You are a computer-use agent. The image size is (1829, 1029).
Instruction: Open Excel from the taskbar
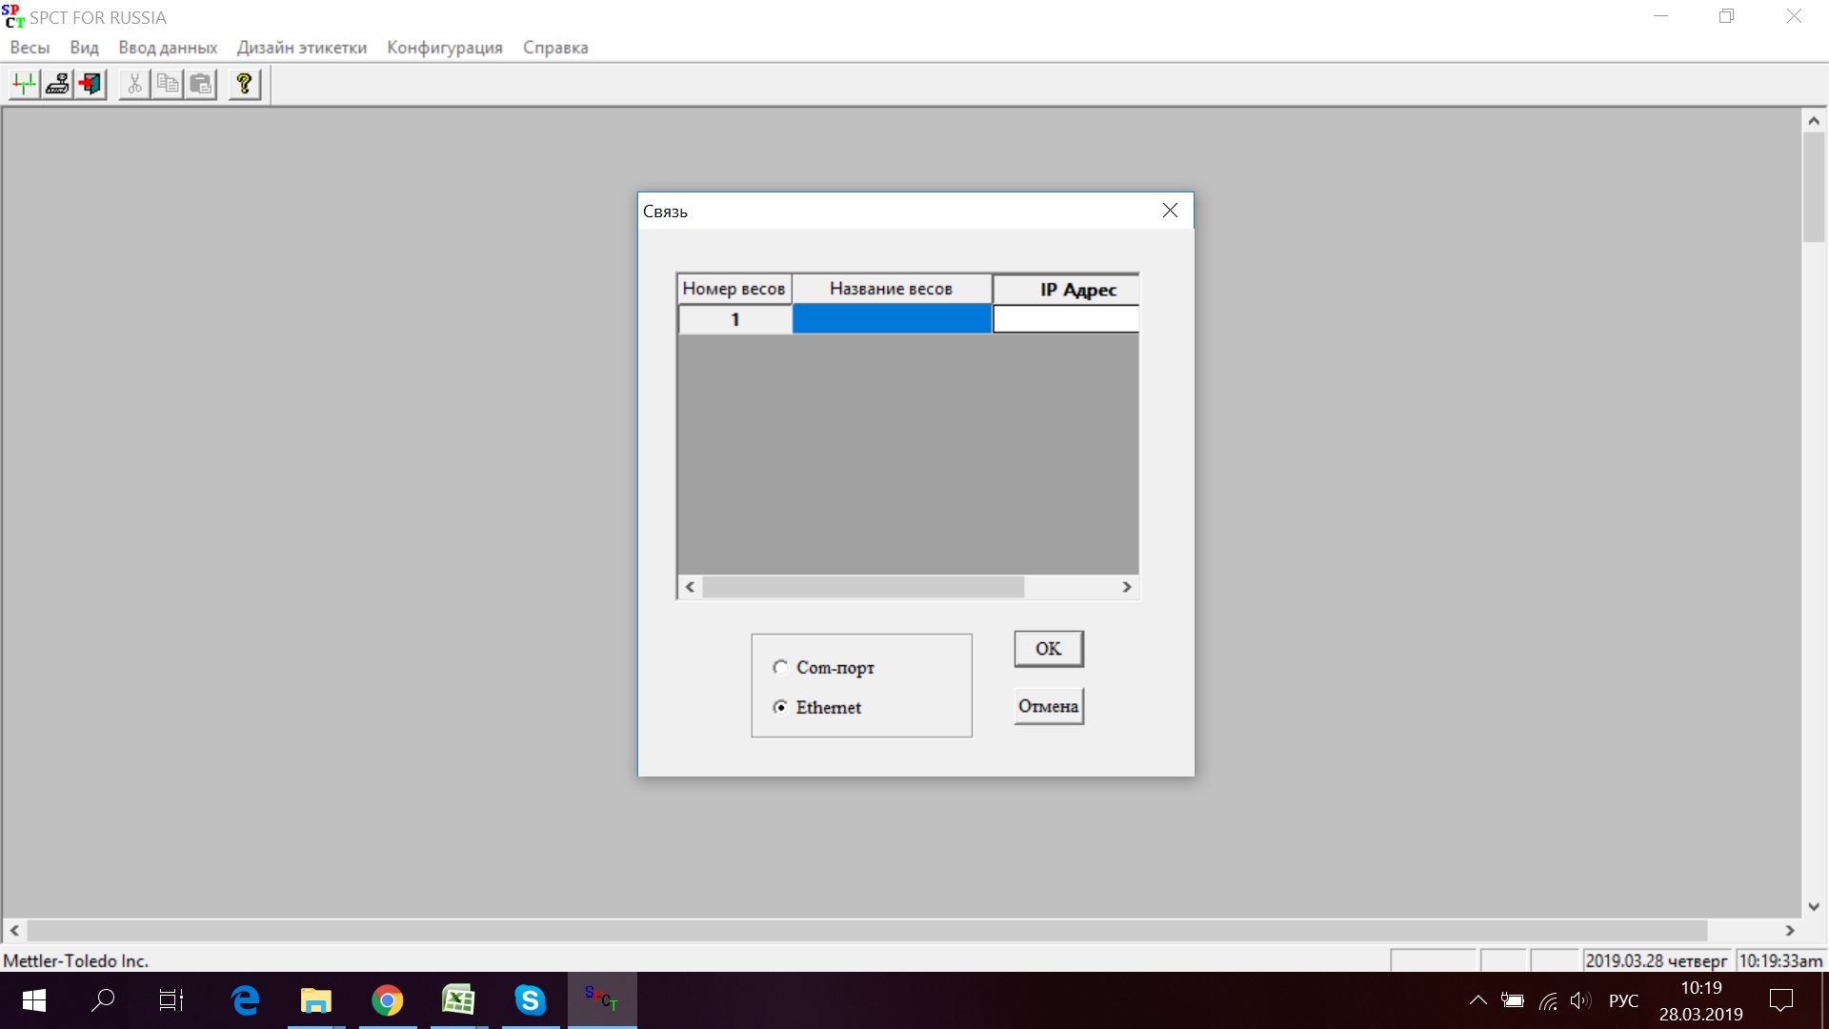[x=458, y=1000]
